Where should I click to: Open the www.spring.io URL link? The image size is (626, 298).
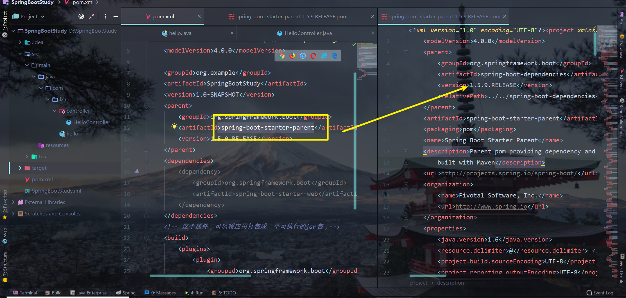[x=491, y=207]
